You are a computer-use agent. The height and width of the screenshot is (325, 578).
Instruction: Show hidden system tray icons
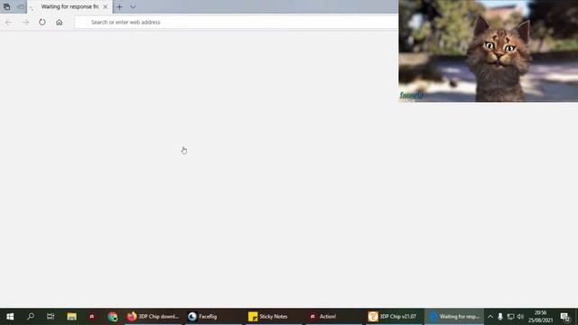[490, 317]
